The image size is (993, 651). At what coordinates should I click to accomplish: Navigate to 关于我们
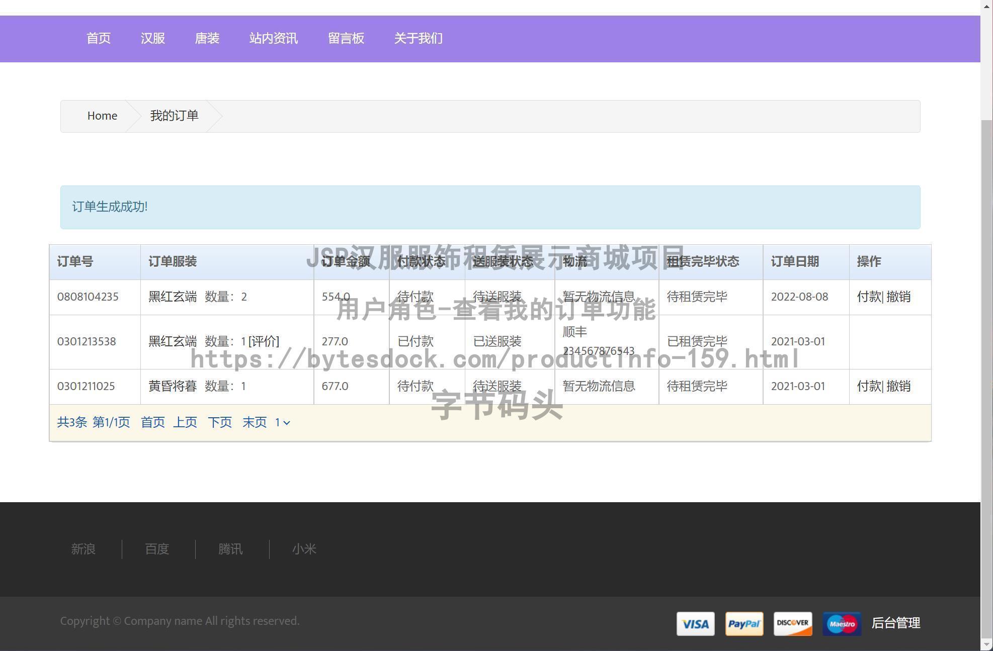click(418, 38)
